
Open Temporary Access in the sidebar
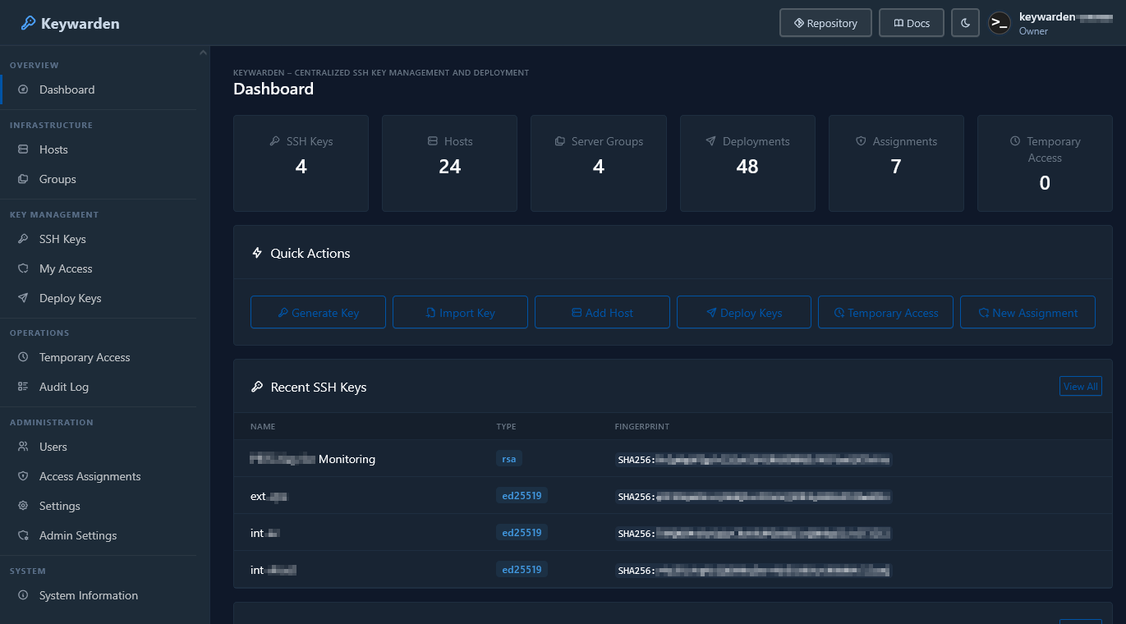[x=99, y=357]
